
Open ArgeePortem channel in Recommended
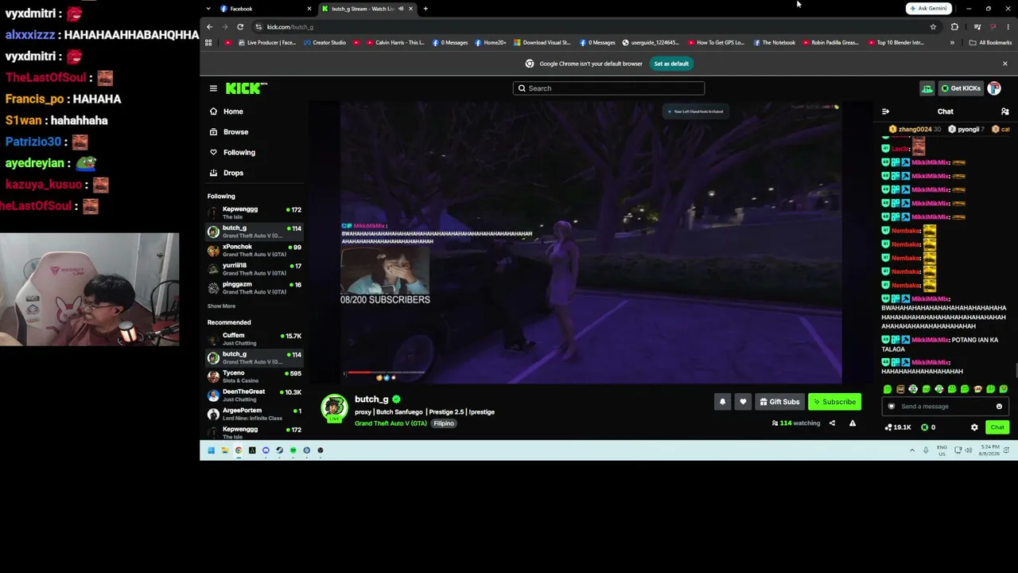click(254, 414)
